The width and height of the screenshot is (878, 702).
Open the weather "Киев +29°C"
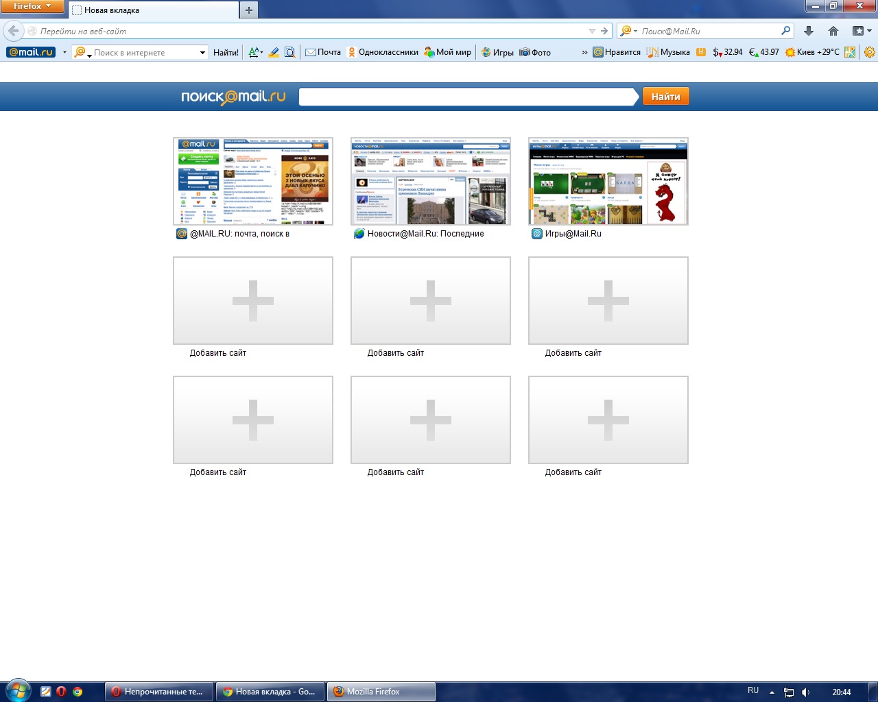[812, 52]
